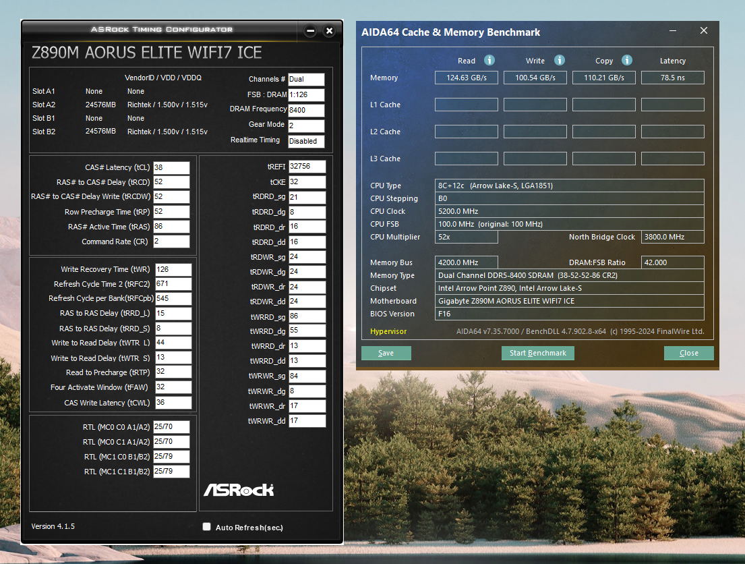This screenshot has width=745, height=564.
Task: Click the RAS# Active Time (tRAS) field
Action: 171,227
